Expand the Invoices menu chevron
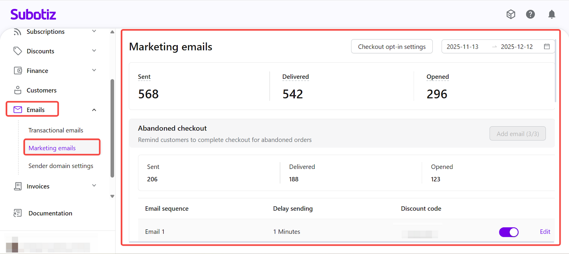Screen dimensions: 569x254 tap(94, 186)
